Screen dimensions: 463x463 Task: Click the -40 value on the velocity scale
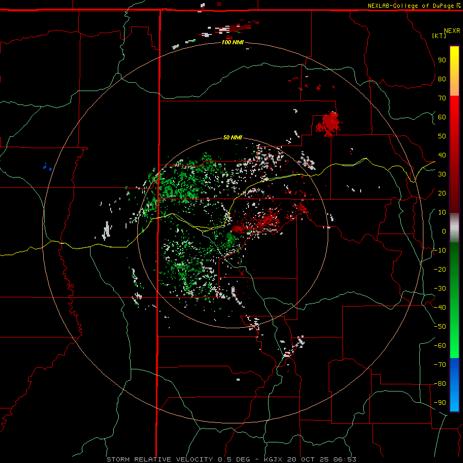tap(440, 308)
